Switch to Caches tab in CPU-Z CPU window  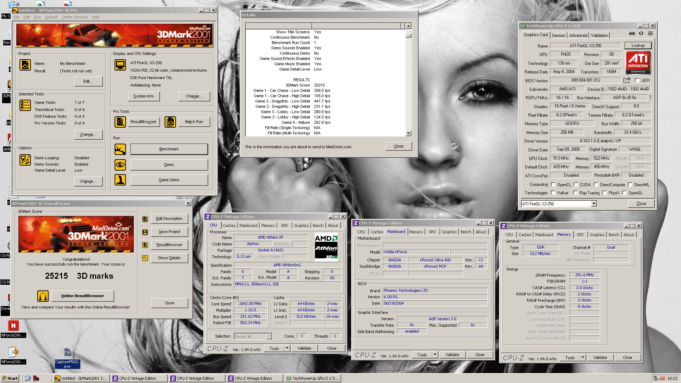[x=229, y=226]
